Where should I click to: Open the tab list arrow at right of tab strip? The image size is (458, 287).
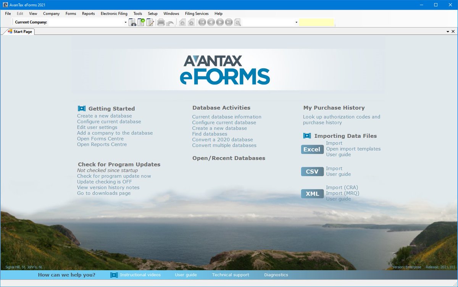tap(448, 32)
